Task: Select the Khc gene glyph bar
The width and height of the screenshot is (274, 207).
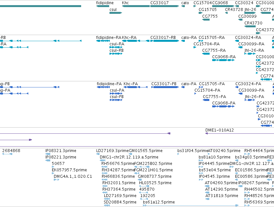Action: tap(136, 6)
